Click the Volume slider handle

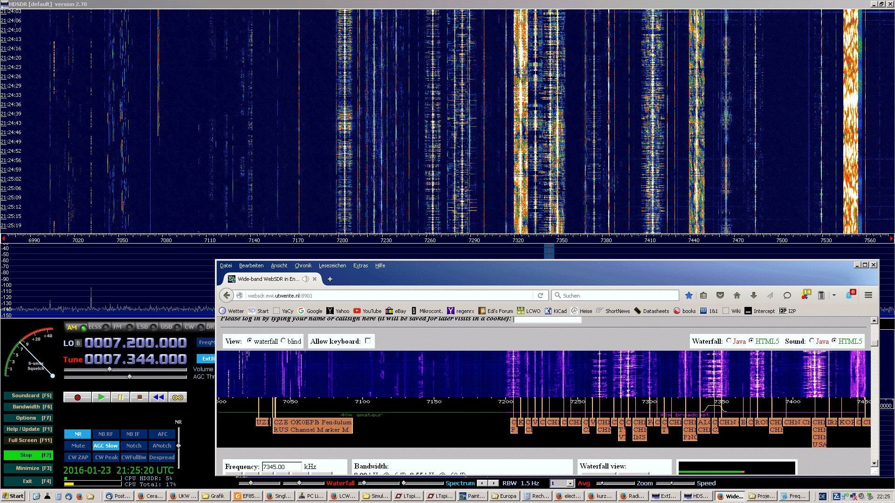[110, 369]
